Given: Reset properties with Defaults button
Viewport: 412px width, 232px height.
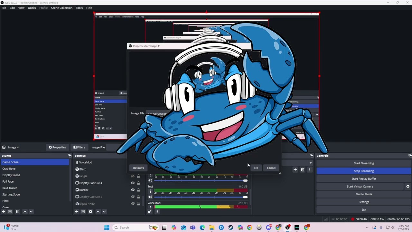Looking at the screenshot, I should tap(138, 168).
